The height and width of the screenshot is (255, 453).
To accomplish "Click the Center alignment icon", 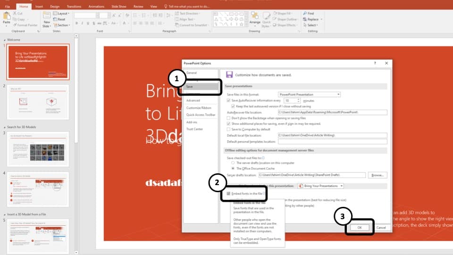I will click(x=141, y=23).
